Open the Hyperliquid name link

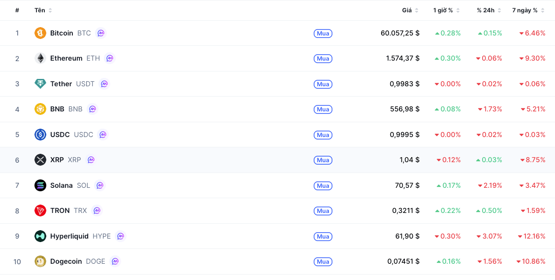(69, 236)
